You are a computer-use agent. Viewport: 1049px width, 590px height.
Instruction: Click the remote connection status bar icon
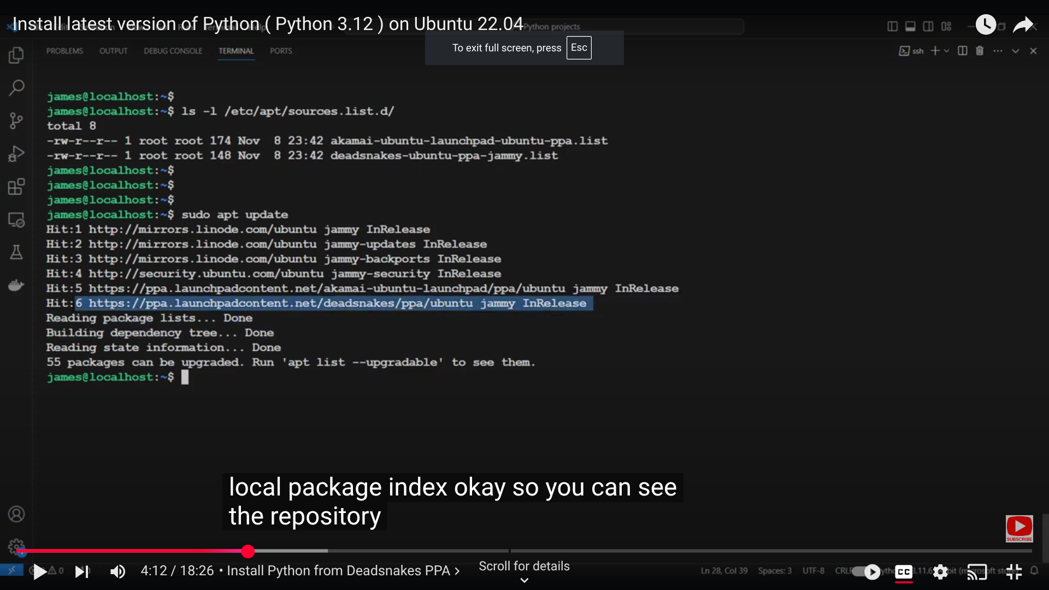(x=11, y=570)
